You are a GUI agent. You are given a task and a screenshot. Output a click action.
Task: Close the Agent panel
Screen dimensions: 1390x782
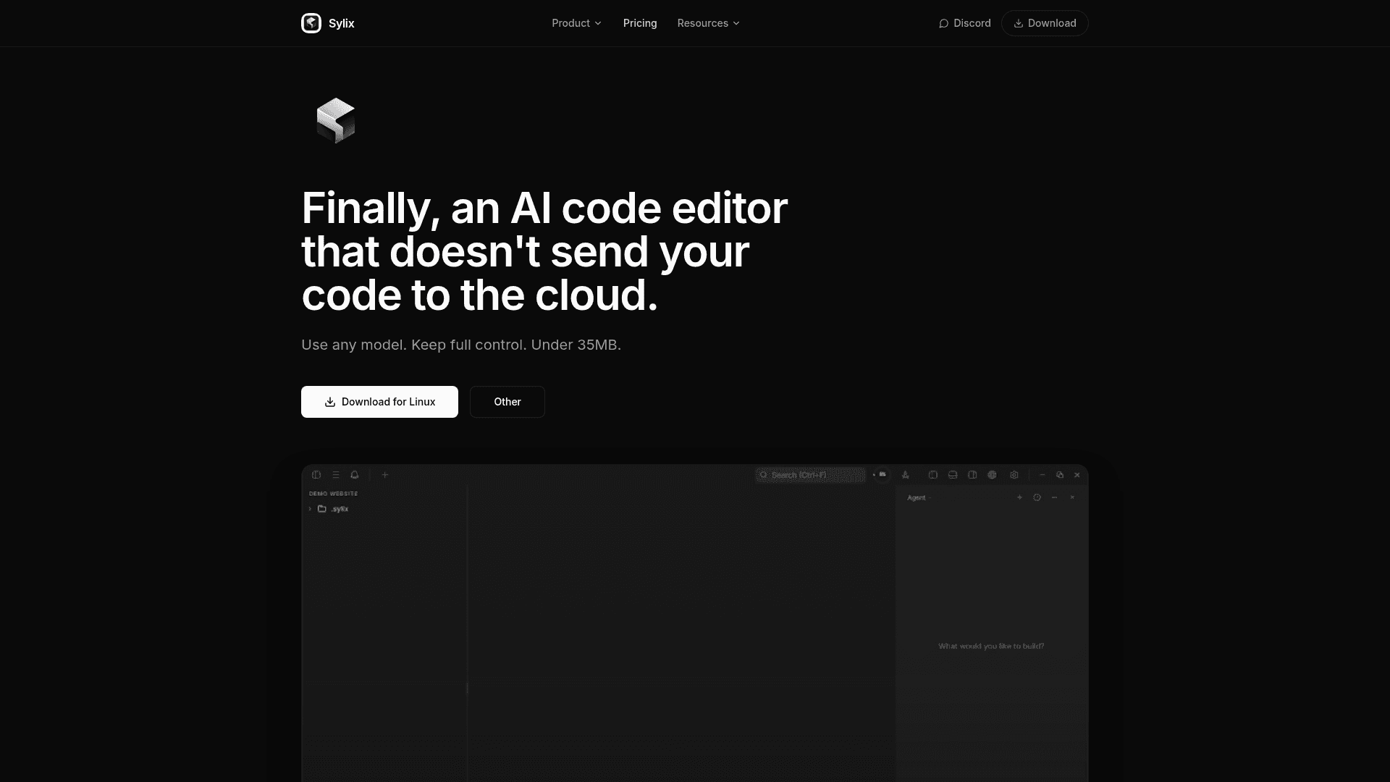pyautogui.click(x=1072, y=497)
